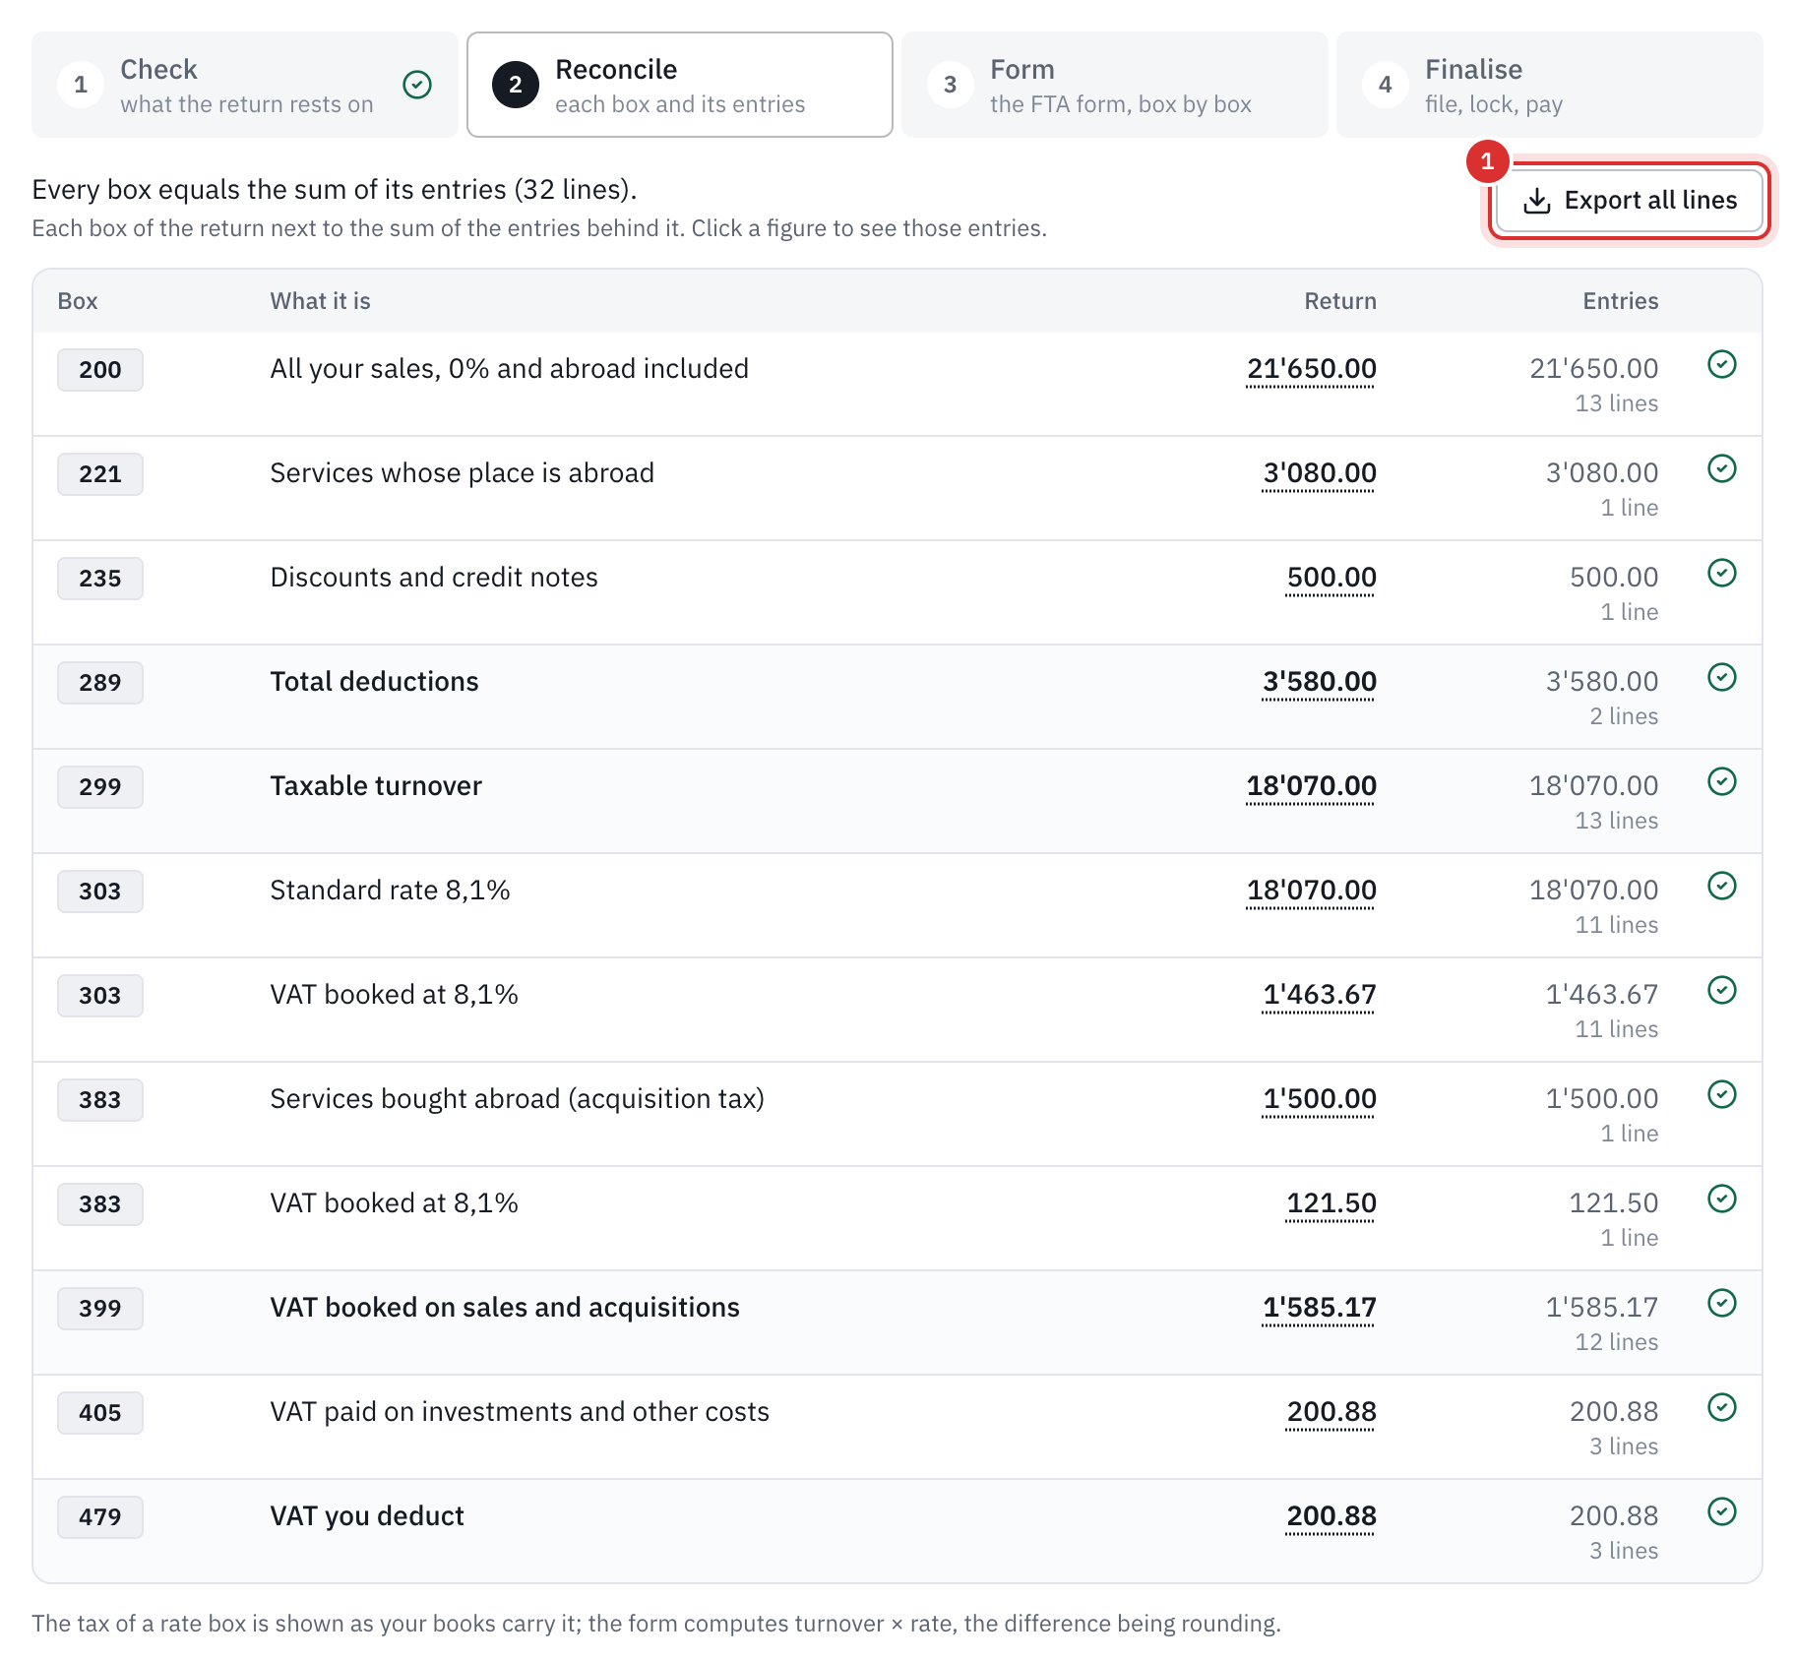Viewport: 1795px width, 1661px height.
Task: Open entries behind return figure 500.00
Action: point(1331,578)
